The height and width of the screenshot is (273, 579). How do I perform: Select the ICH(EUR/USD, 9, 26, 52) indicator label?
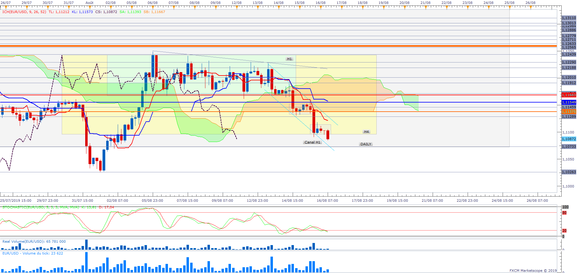click(24, 12)
